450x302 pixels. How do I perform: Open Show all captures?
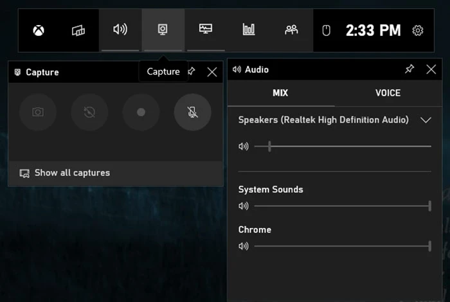[x=116, y=173]
